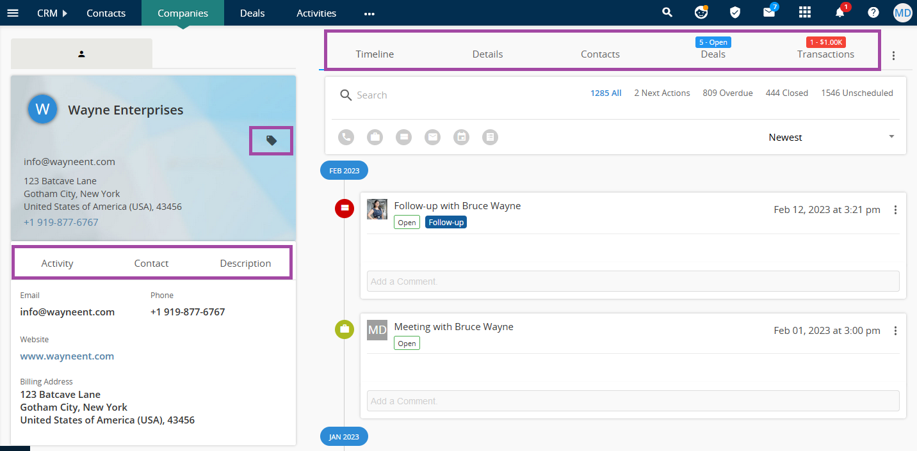This screenshot has width=917, height=451.
Task: Show 2 Next Actions filter
Action: (x=662, y=93)
